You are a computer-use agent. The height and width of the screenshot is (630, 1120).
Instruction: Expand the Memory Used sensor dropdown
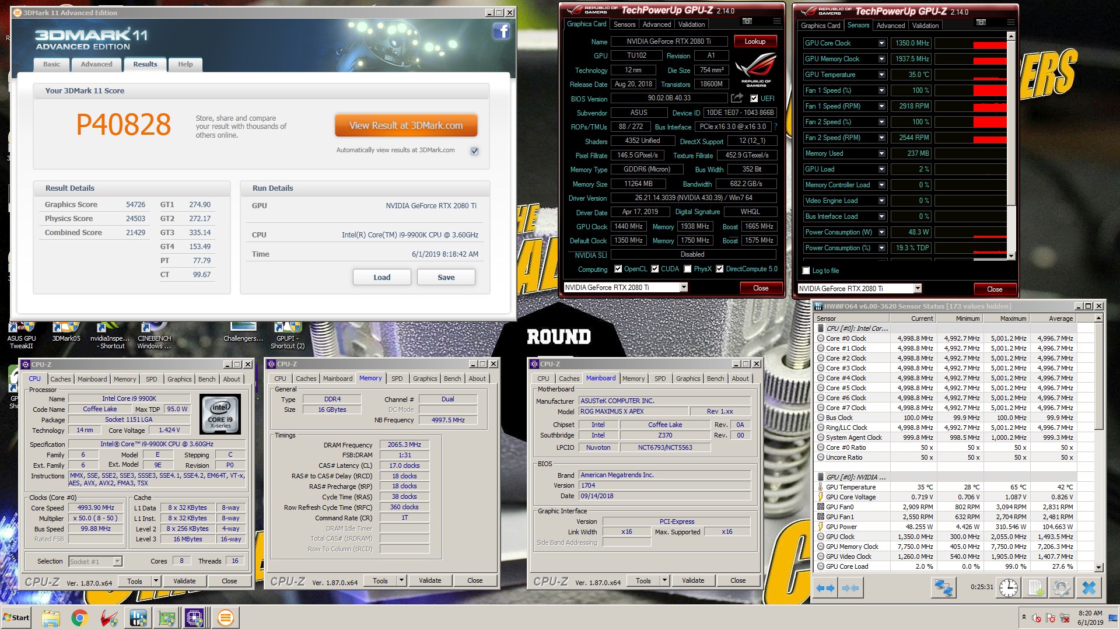tap(881, 153)
